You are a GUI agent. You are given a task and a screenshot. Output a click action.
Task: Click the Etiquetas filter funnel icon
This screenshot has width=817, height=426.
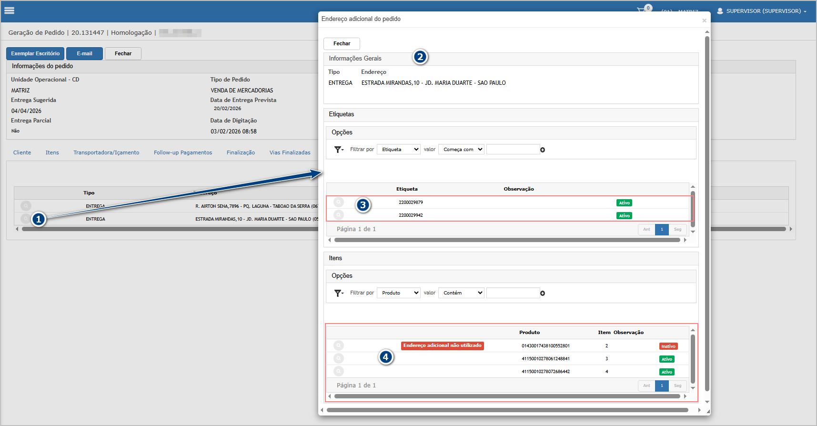point(338,150)
